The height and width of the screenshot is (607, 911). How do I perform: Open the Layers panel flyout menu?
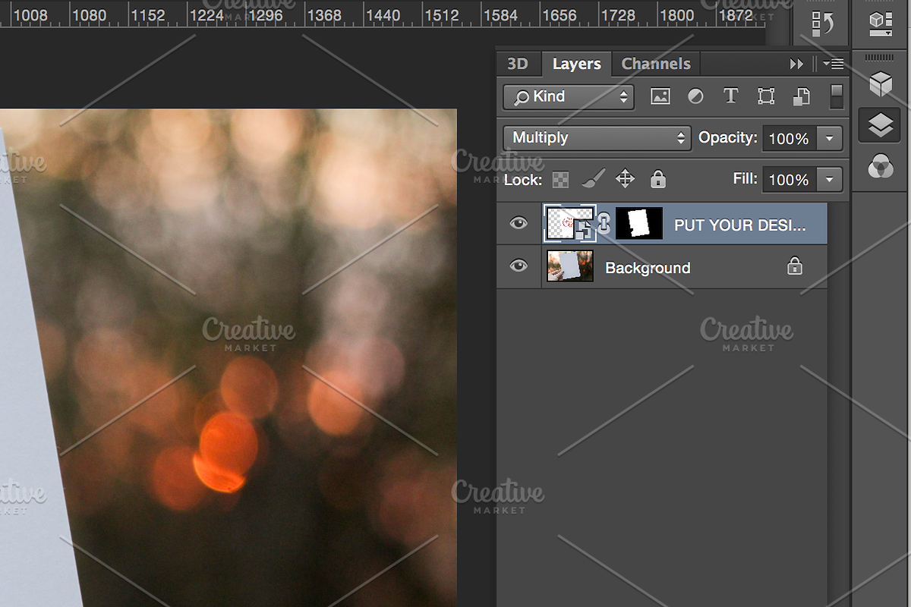click(833, 64)
